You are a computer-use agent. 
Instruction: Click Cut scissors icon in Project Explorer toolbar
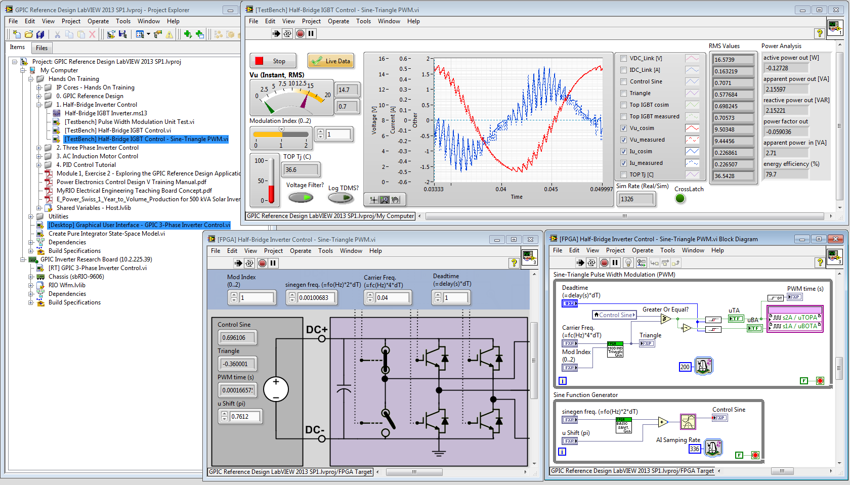coord(57,34)
